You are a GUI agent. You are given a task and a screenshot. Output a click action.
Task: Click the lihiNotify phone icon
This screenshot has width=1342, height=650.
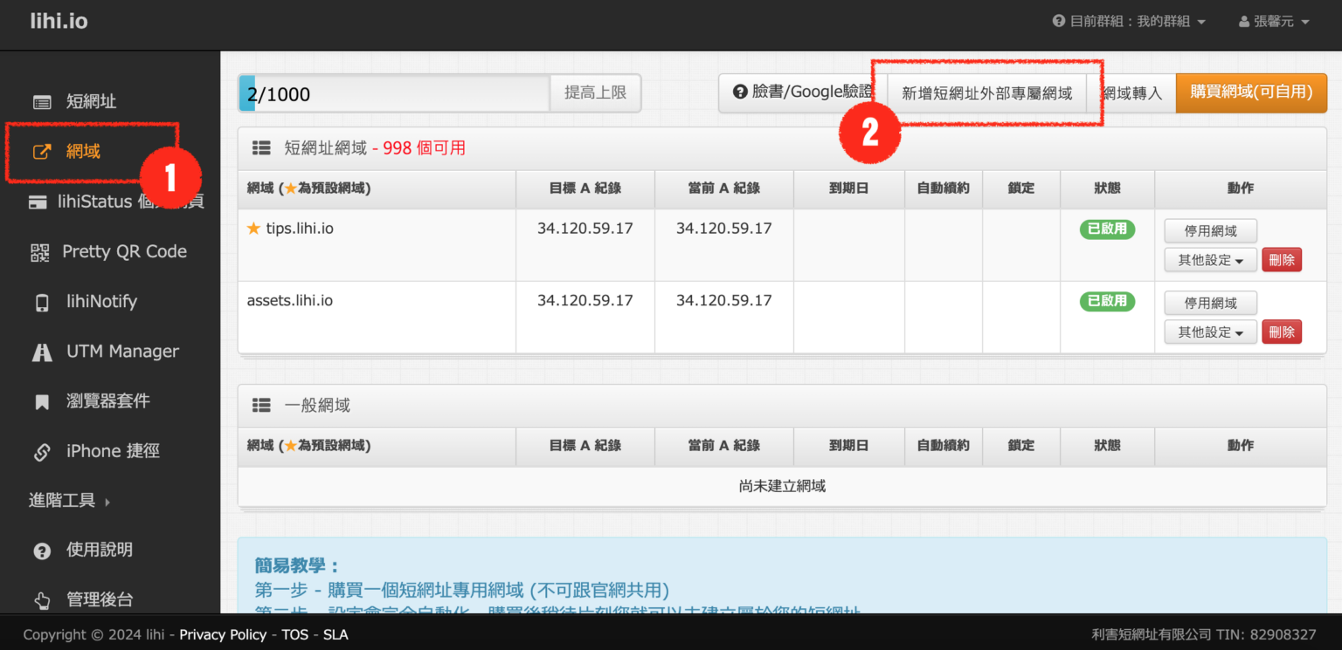[42, 302]
